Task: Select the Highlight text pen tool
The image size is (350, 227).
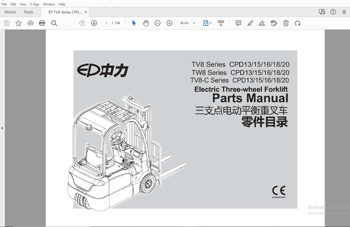Action: (x=250, y=23)
